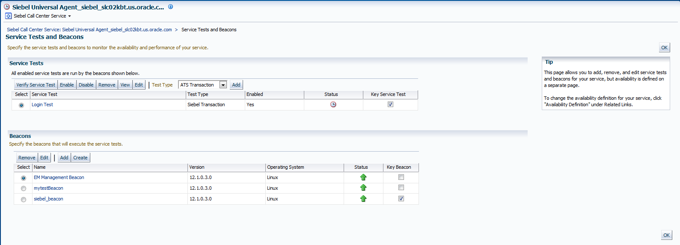Click the pending status clock in the Login Test row
680x245 pixels.
[333, 105]
